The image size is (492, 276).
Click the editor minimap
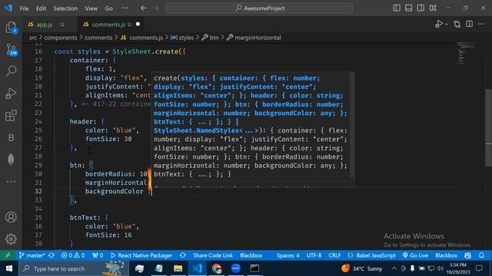tap(466, 53)
